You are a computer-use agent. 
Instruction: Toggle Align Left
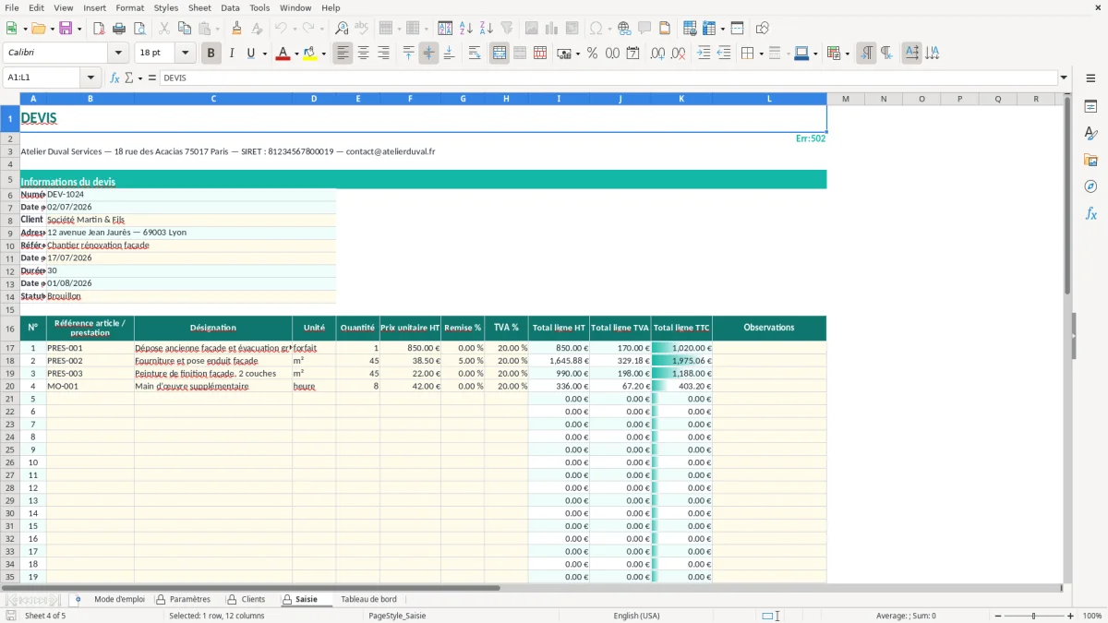343,54
